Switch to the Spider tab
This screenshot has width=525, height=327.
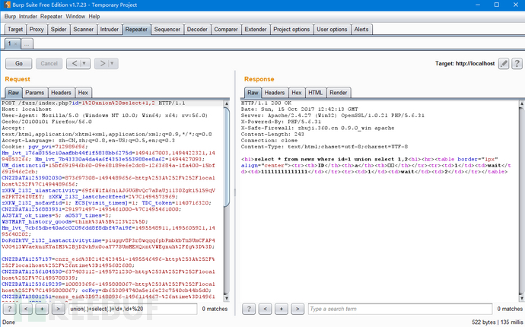pyautogui.click(x=59, y=29)
